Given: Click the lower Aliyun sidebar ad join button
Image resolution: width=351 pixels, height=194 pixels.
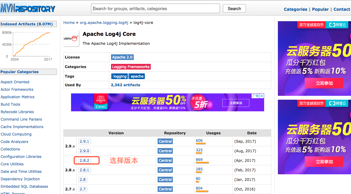Looking at the screenshot, I should coord(324,162).
